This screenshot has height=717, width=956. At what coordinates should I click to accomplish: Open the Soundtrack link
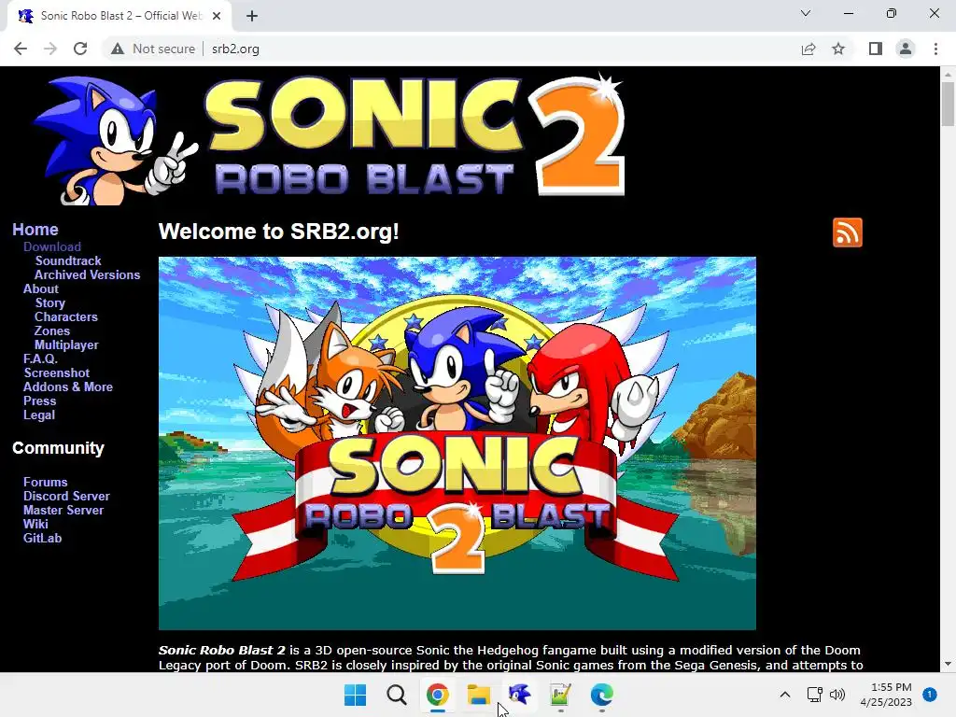click(x=67, y=260)
